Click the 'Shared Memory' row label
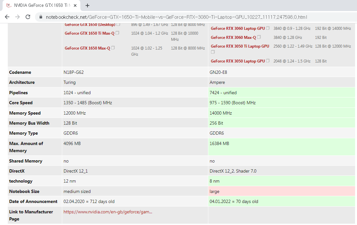The height and width of the screenshot is (225, 357). (26, 161)
